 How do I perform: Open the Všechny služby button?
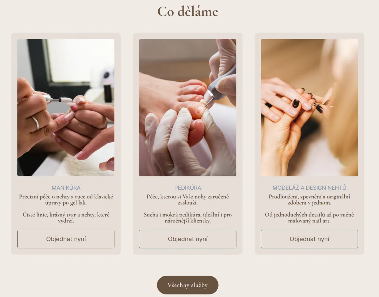(x=188, y=285)
